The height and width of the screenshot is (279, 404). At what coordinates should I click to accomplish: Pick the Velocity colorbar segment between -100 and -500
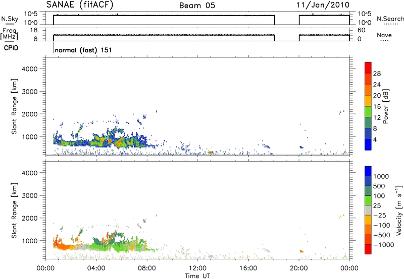(368, 230)
